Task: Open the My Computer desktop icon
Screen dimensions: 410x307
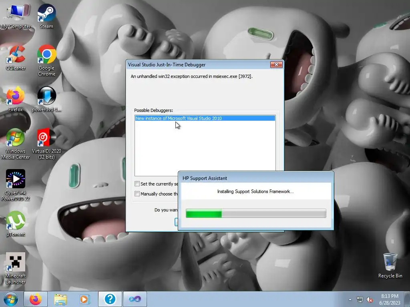Action: [x=16, y=16]
